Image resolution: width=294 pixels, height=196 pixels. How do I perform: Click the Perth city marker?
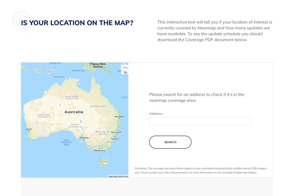[29, 131]
